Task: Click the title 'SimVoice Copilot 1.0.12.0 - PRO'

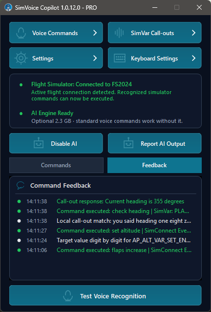Action: [x=56, y=8]
